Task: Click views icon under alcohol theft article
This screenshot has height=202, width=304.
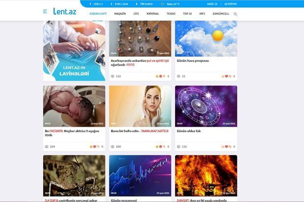Action: pos(112,76)
